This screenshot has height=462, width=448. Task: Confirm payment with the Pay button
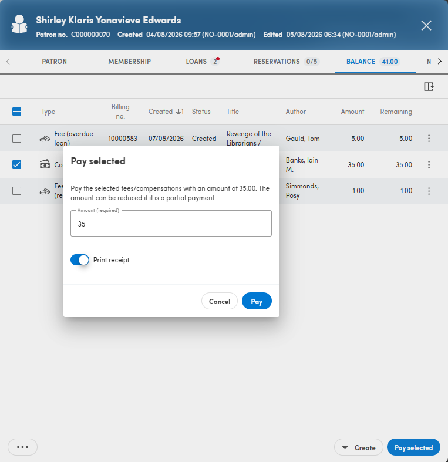[257, 301]
